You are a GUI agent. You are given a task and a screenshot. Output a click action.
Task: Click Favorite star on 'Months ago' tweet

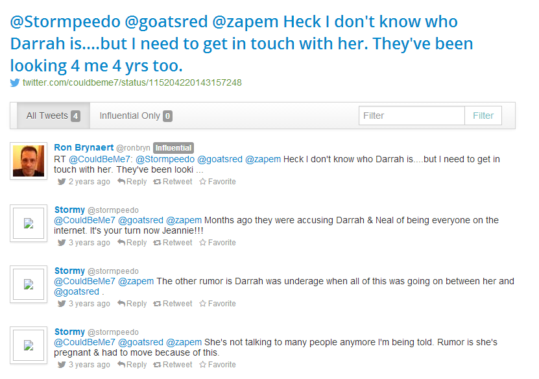202,243
